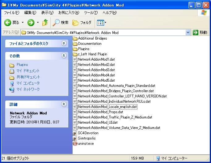
Task: Open the 共有ドキュメント link
Action: tap(28, 77)
